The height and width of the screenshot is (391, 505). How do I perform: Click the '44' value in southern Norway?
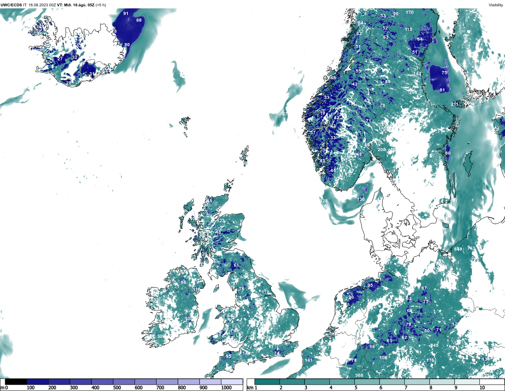tap(333, 171)
